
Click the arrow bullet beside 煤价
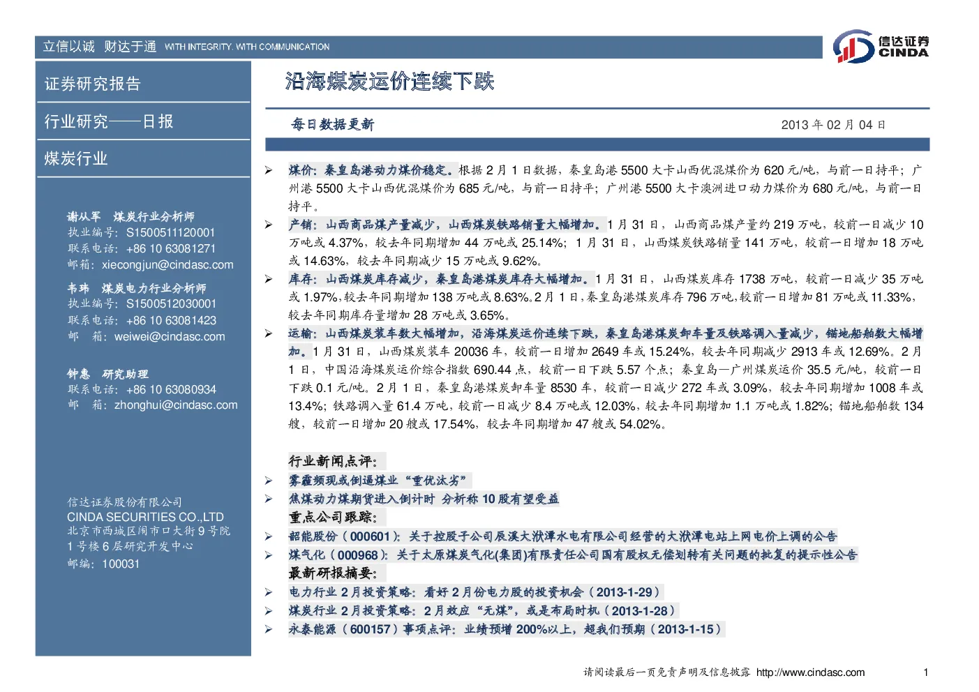point(269,170)
